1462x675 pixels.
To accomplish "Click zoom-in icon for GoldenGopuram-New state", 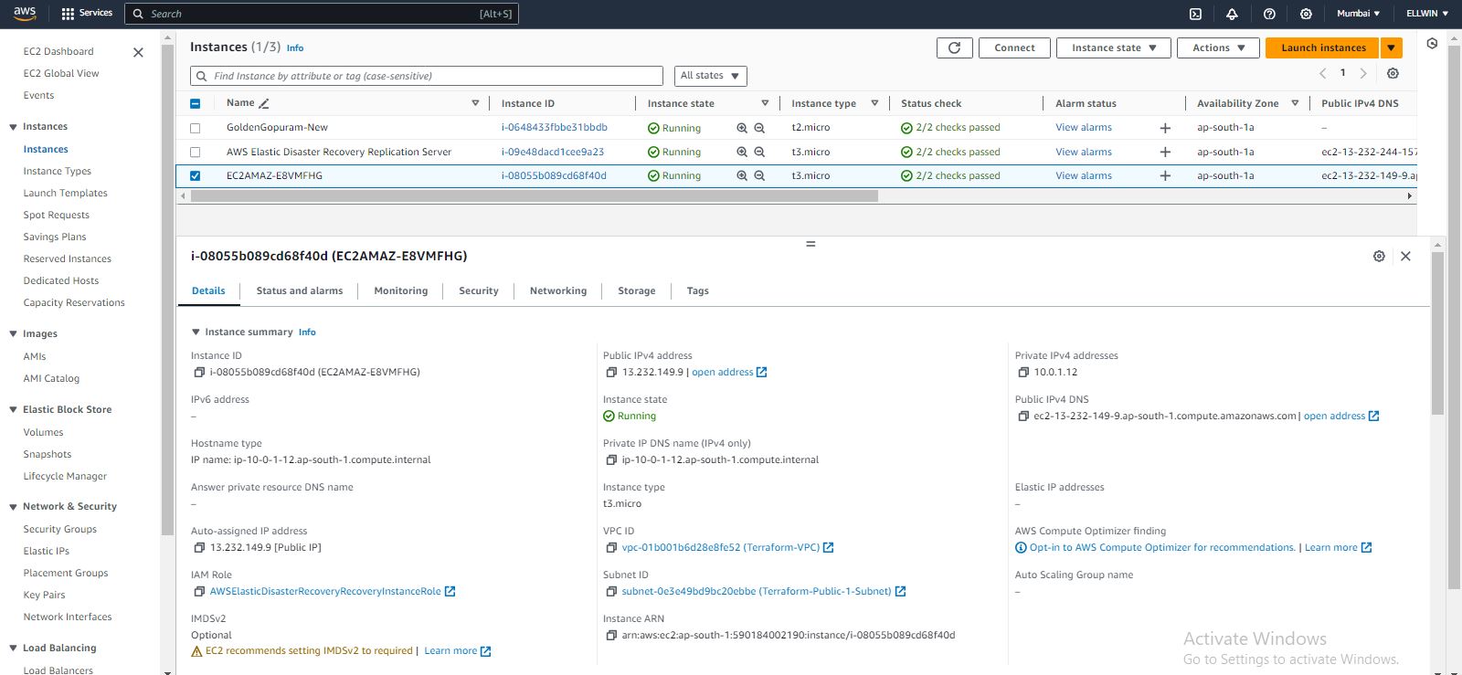I will pos(742,128).
